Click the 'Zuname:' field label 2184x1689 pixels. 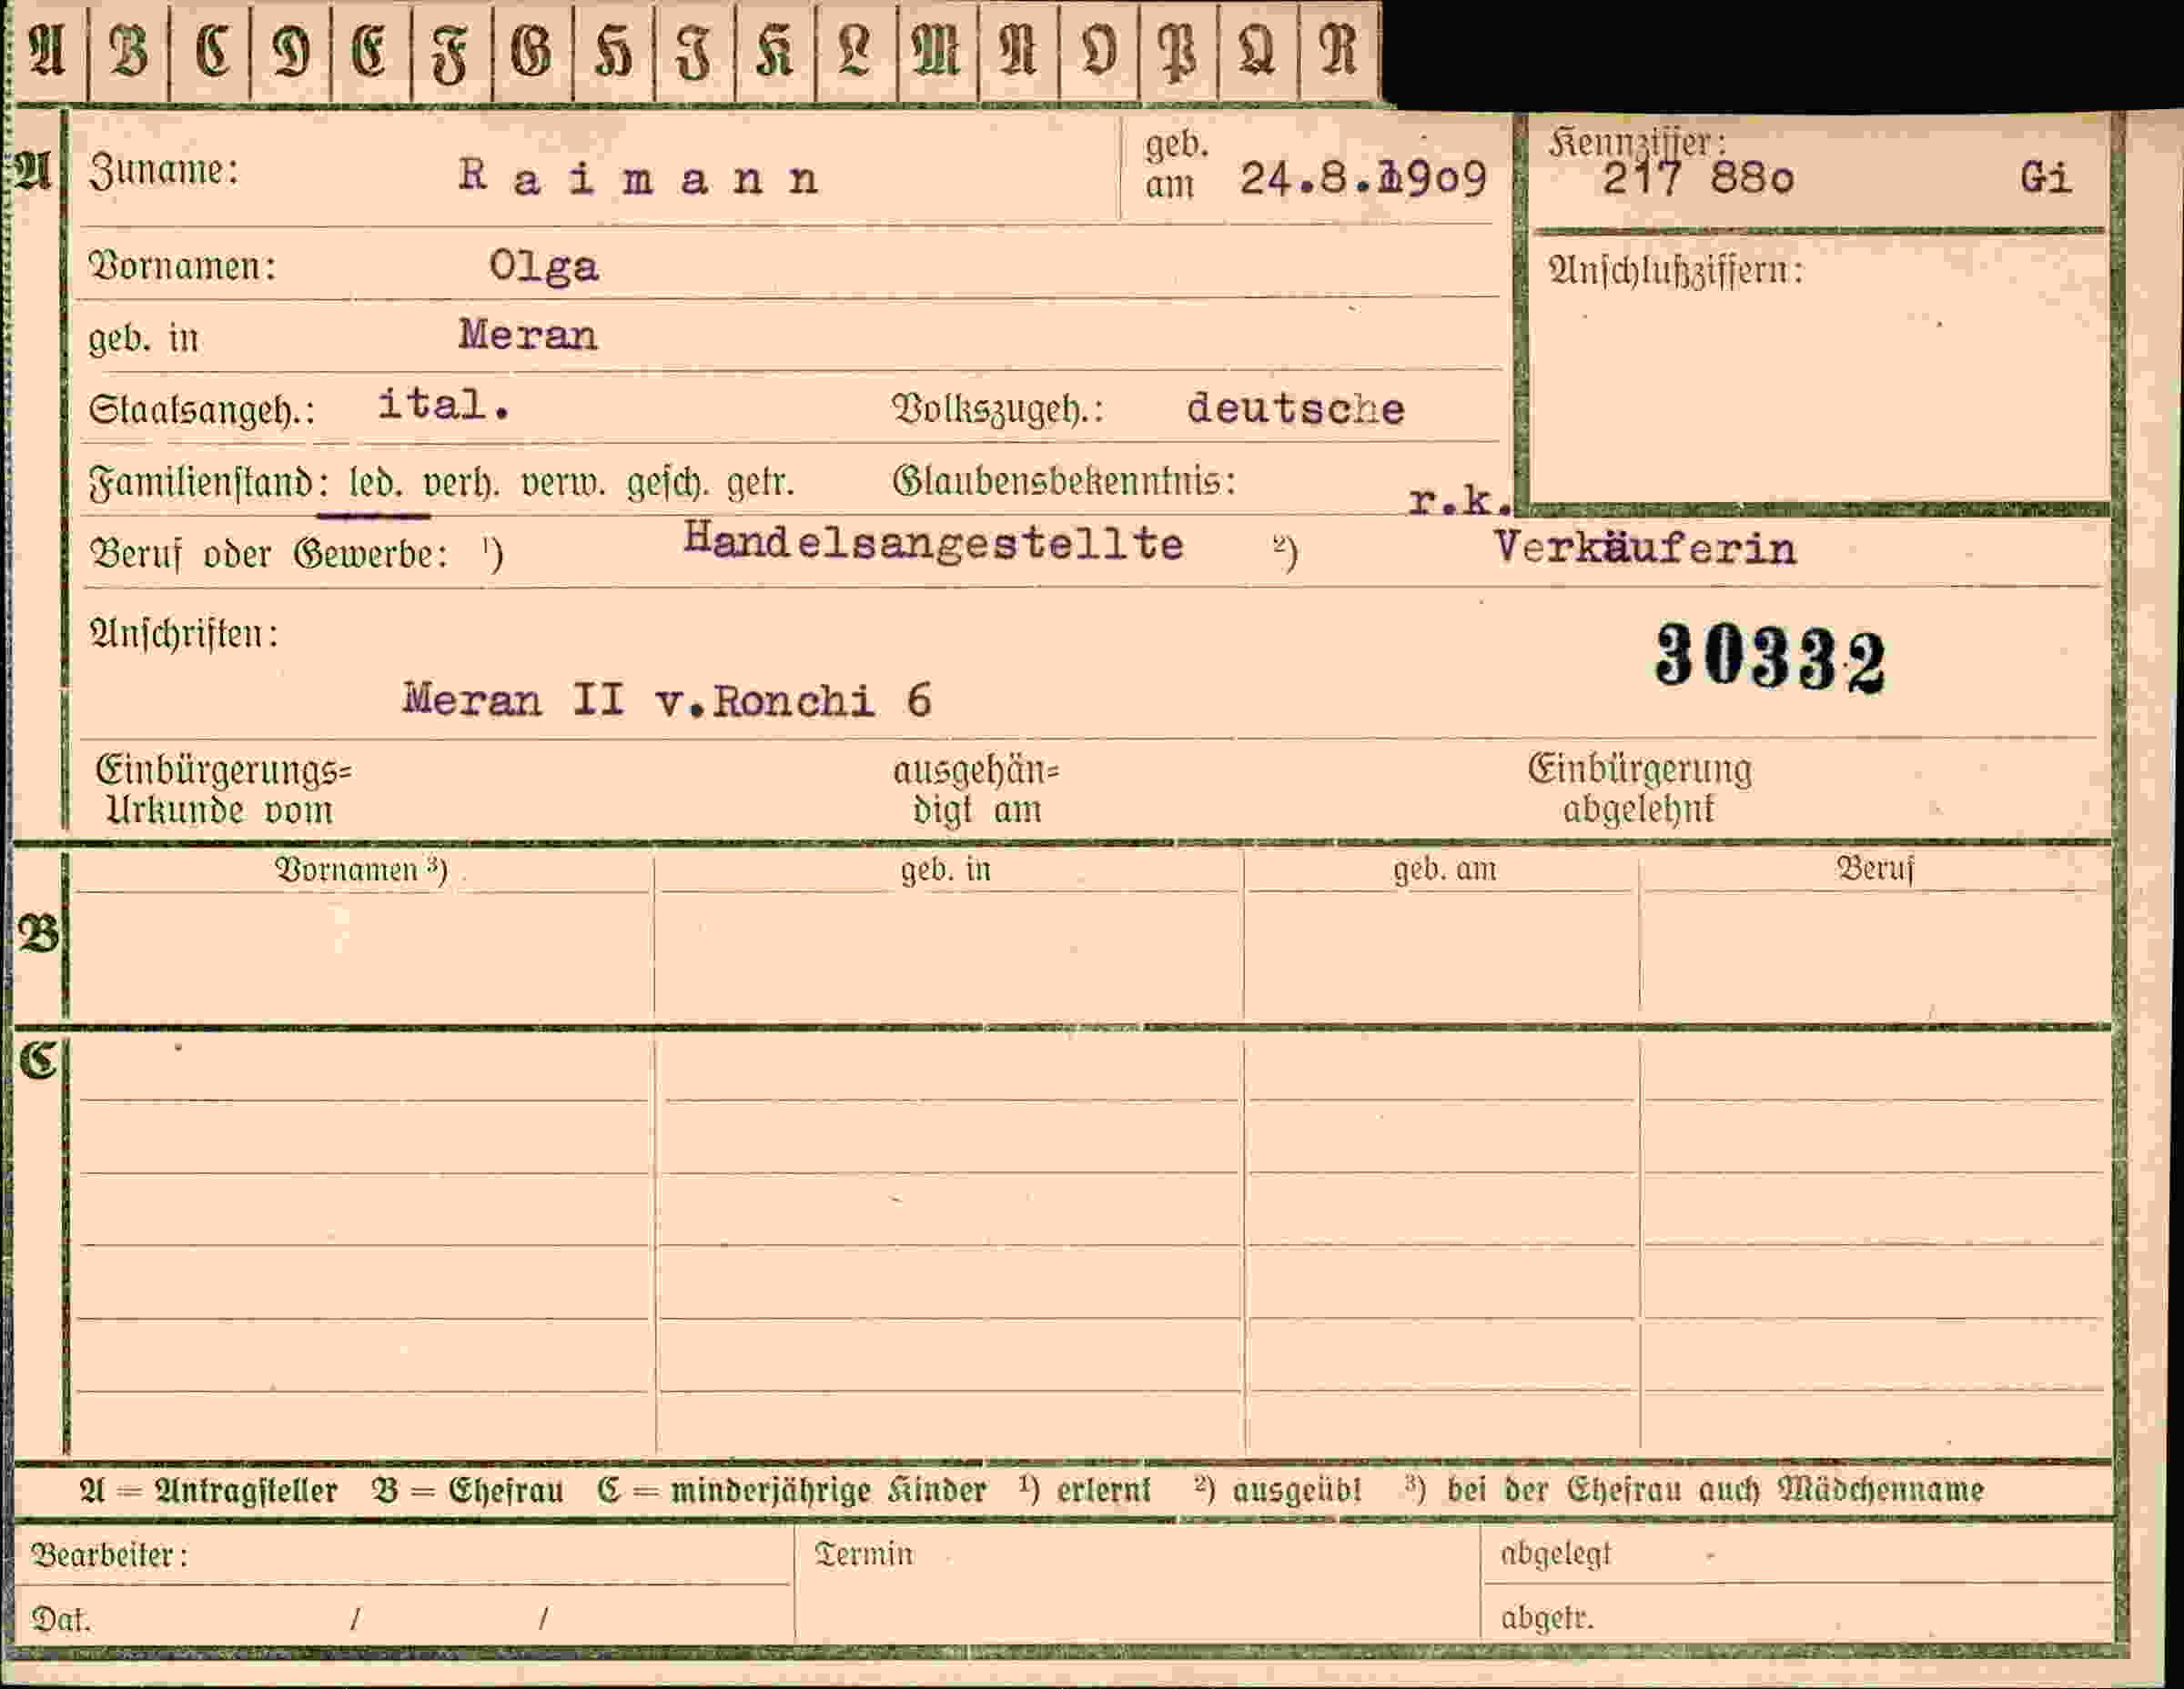point(164,171)
